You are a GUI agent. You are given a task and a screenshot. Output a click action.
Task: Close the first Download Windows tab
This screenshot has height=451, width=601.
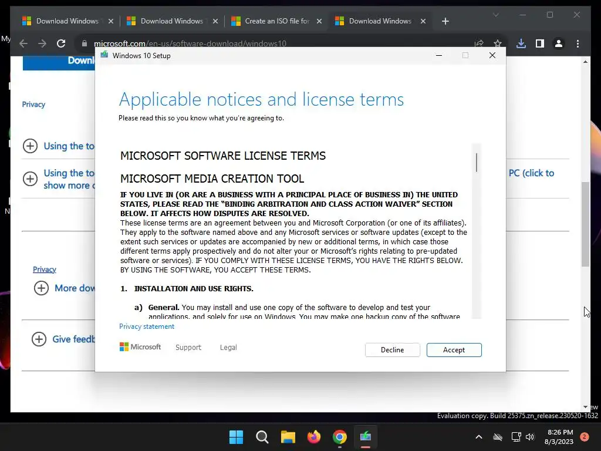(111, 21)
